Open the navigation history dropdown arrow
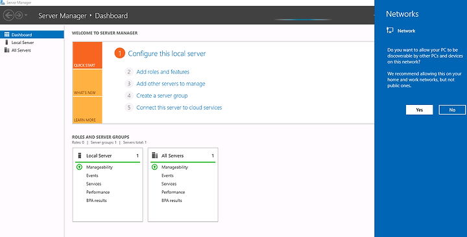Image resolution: width=467 pixels, height=237 pixels. (x=26, y=15)
